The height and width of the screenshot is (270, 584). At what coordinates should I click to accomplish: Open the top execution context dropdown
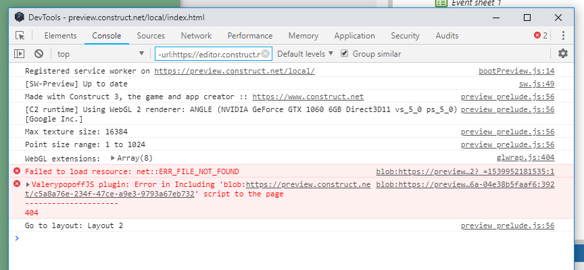[101, 54]
